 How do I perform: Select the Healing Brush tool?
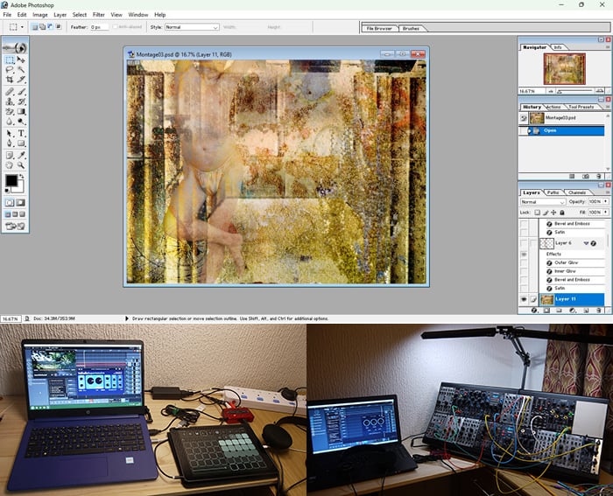[x=10, y=92]
